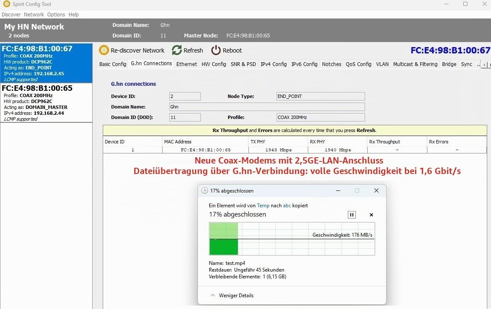Click the Device ID column header

tap(133, 142)
